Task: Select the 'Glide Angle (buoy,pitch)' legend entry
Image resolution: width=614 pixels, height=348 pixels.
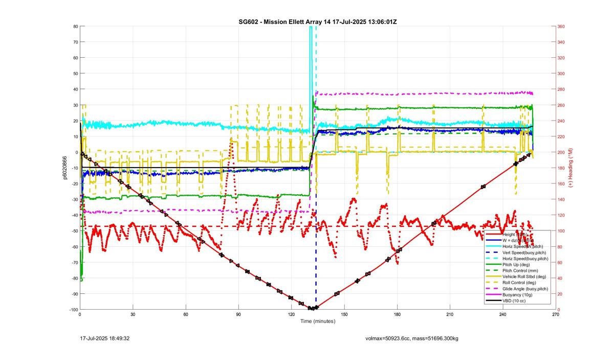Action: click(517, 289)
